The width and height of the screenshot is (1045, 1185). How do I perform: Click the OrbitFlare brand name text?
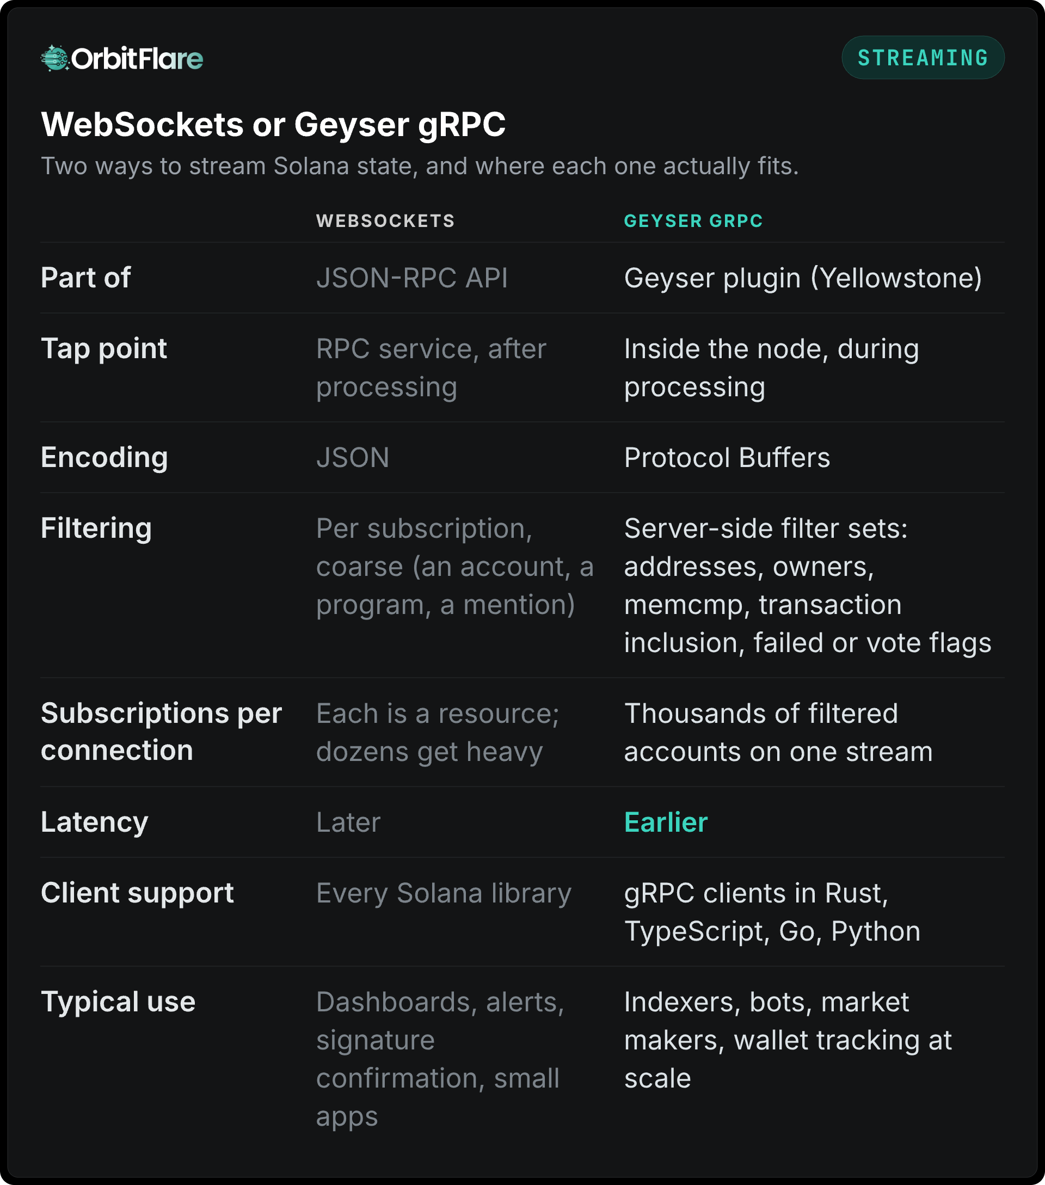click(137, 59)
